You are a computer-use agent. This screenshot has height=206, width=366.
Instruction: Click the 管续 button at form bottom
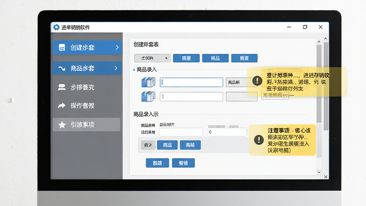click(183, 163)
